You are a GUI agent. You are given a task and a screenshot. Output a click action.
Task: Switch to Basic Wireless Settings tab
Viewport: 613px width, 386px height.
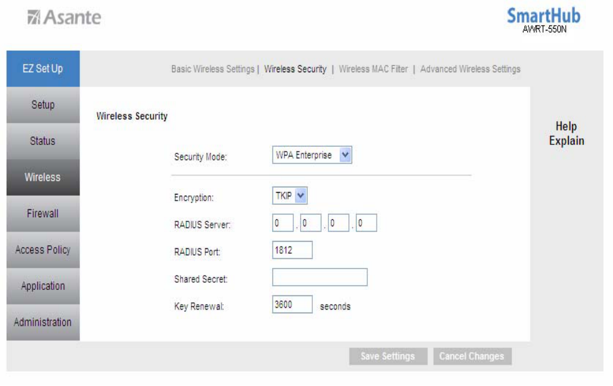(212, 69)
